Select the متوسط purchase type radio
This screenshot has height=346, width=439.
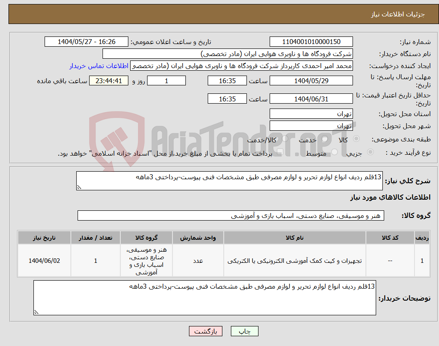click(x=334, y=152)
